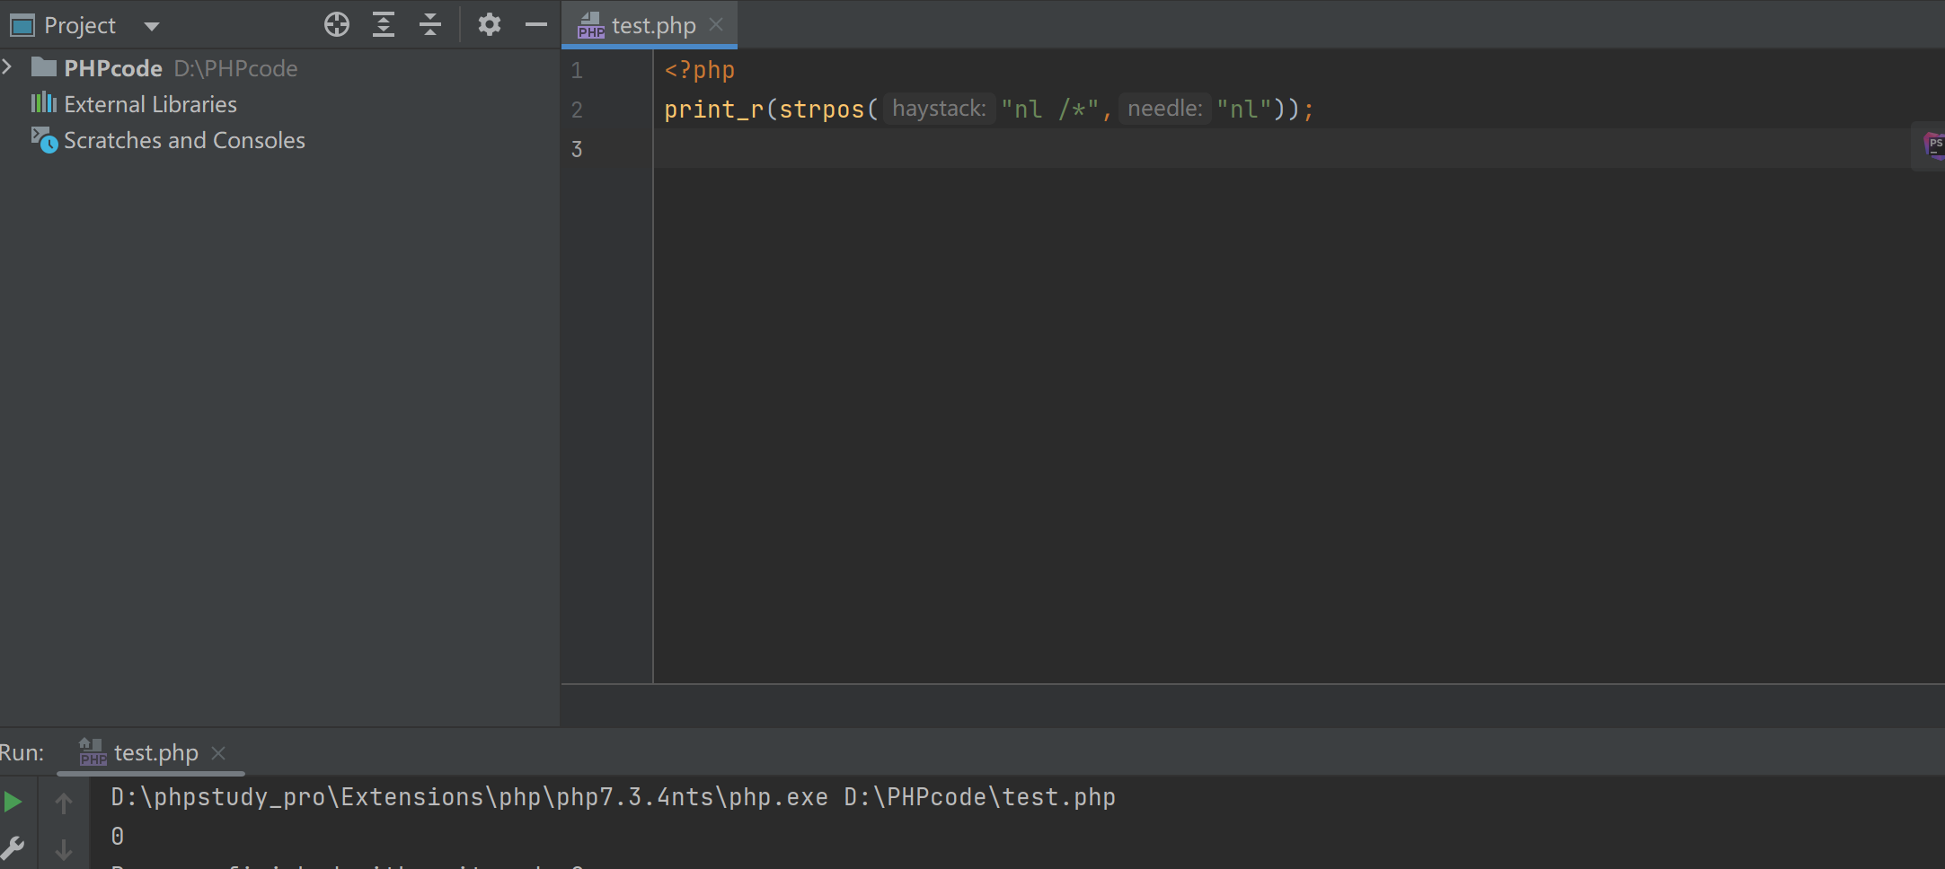
Task: Place cursor on empty editor line 3
Action: [x=1078, y=148]
